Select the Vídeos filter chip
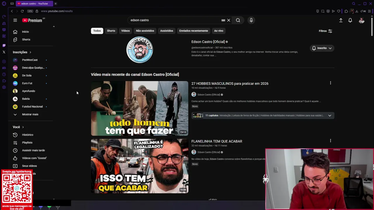 (x=125, y=31)
